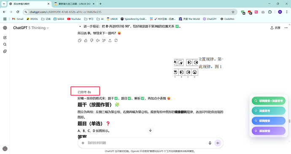The image size is (291, 154).
Task: Switch to the 添加表情与解析 tab
Action: 30,4
